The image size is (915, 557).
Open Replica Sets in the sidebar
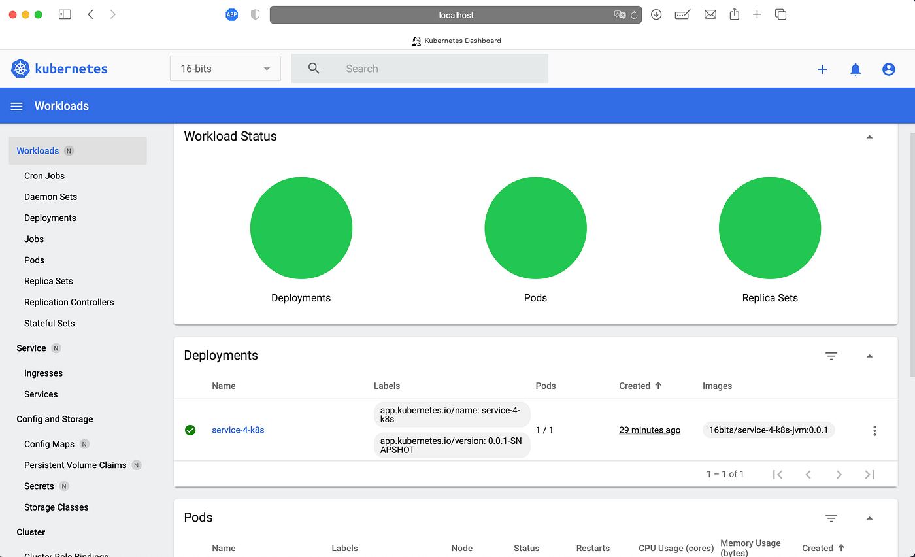point(48,281)
